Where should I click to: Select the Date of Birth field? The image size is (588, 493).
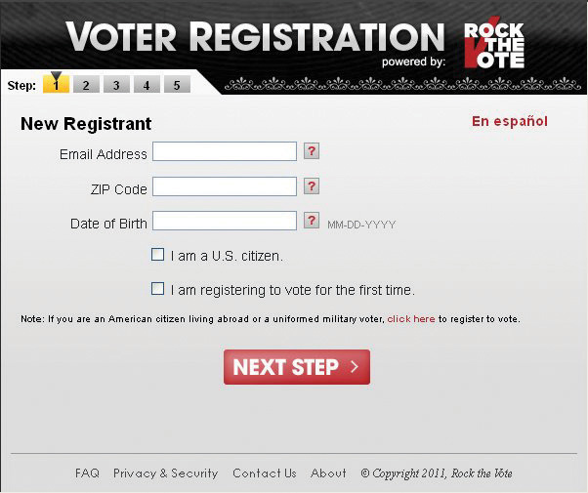click(x=225, y=221)
